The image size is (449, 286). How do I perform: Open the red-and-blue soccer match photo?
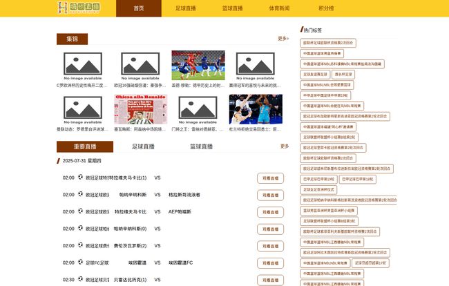click(198, 65)
